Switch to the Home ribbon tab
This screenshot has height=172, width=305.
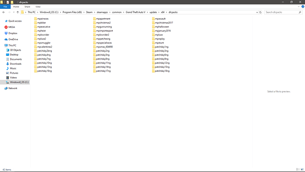coord(16,7)
